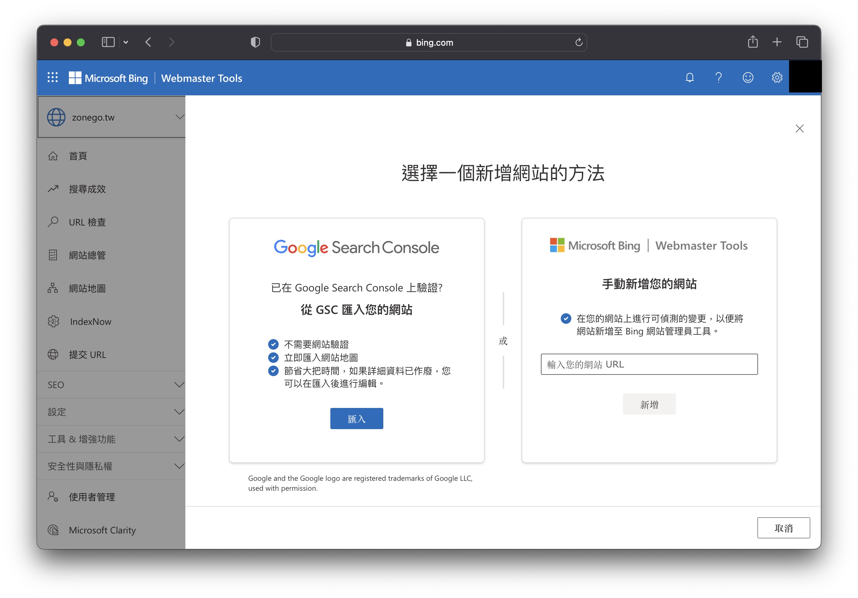858x598 pixels.
Task: Click the Google Search Console logo
Action: coord(357,248)
